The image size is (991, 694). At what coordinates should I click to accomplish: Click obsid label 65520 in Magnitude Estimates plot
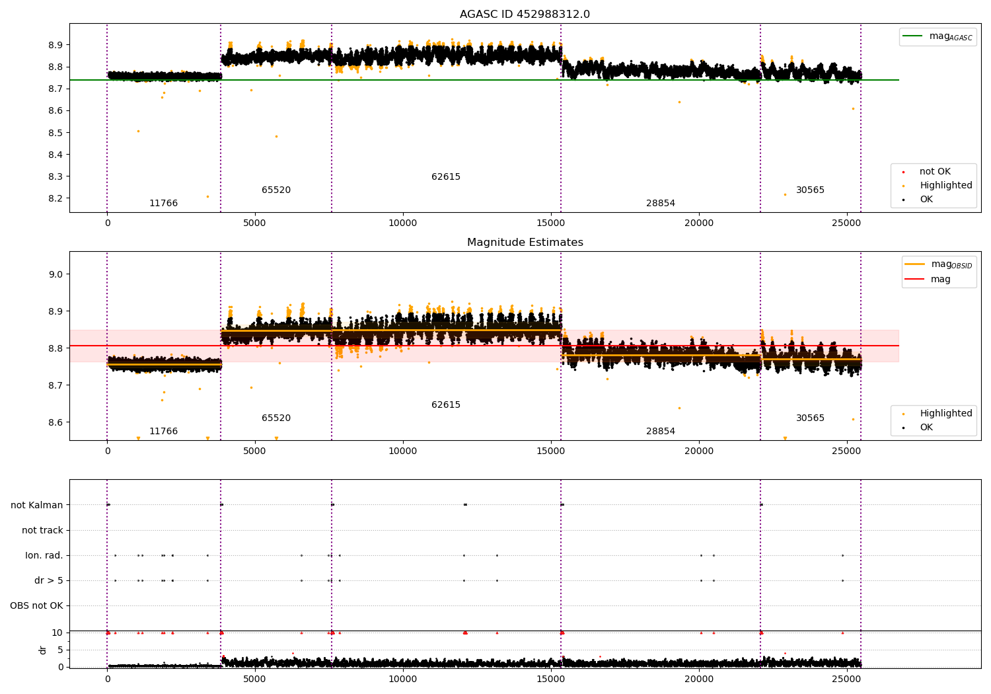point(276,418)
